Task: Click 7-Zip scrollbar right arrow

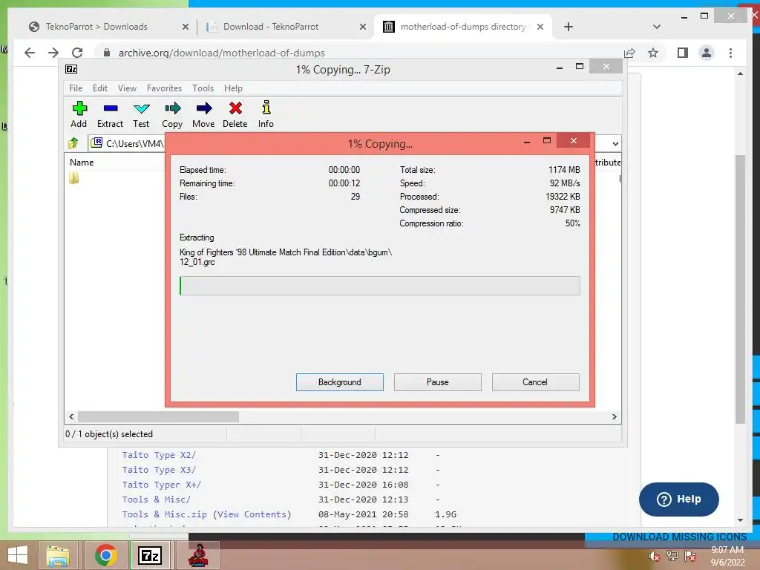Action: coord(614,417)
